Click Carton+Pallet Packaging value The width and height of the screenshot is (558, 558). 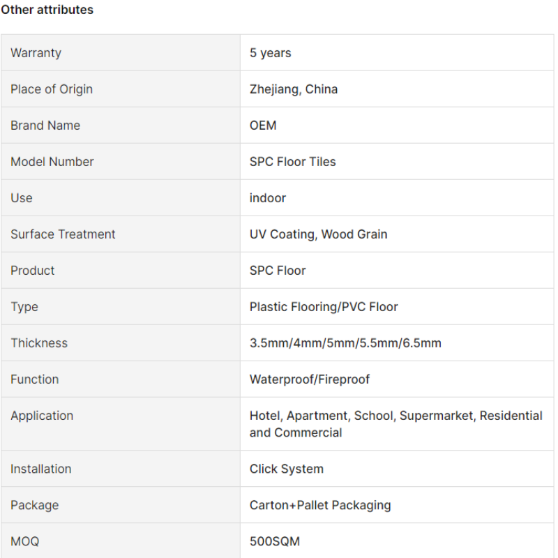[x=320, y=505]
